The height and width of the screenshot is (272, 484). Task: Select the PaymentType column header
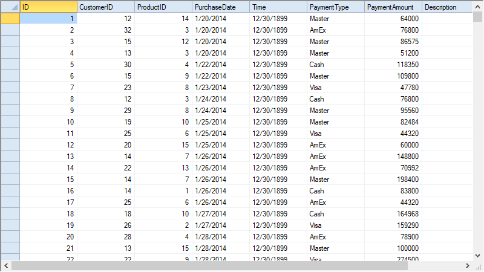(335, 7)
